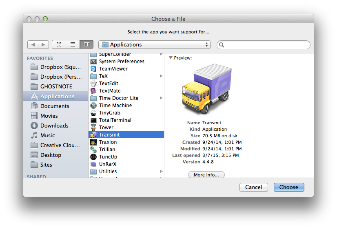Open Documents in the sidebar

click(x=56, y=106)
